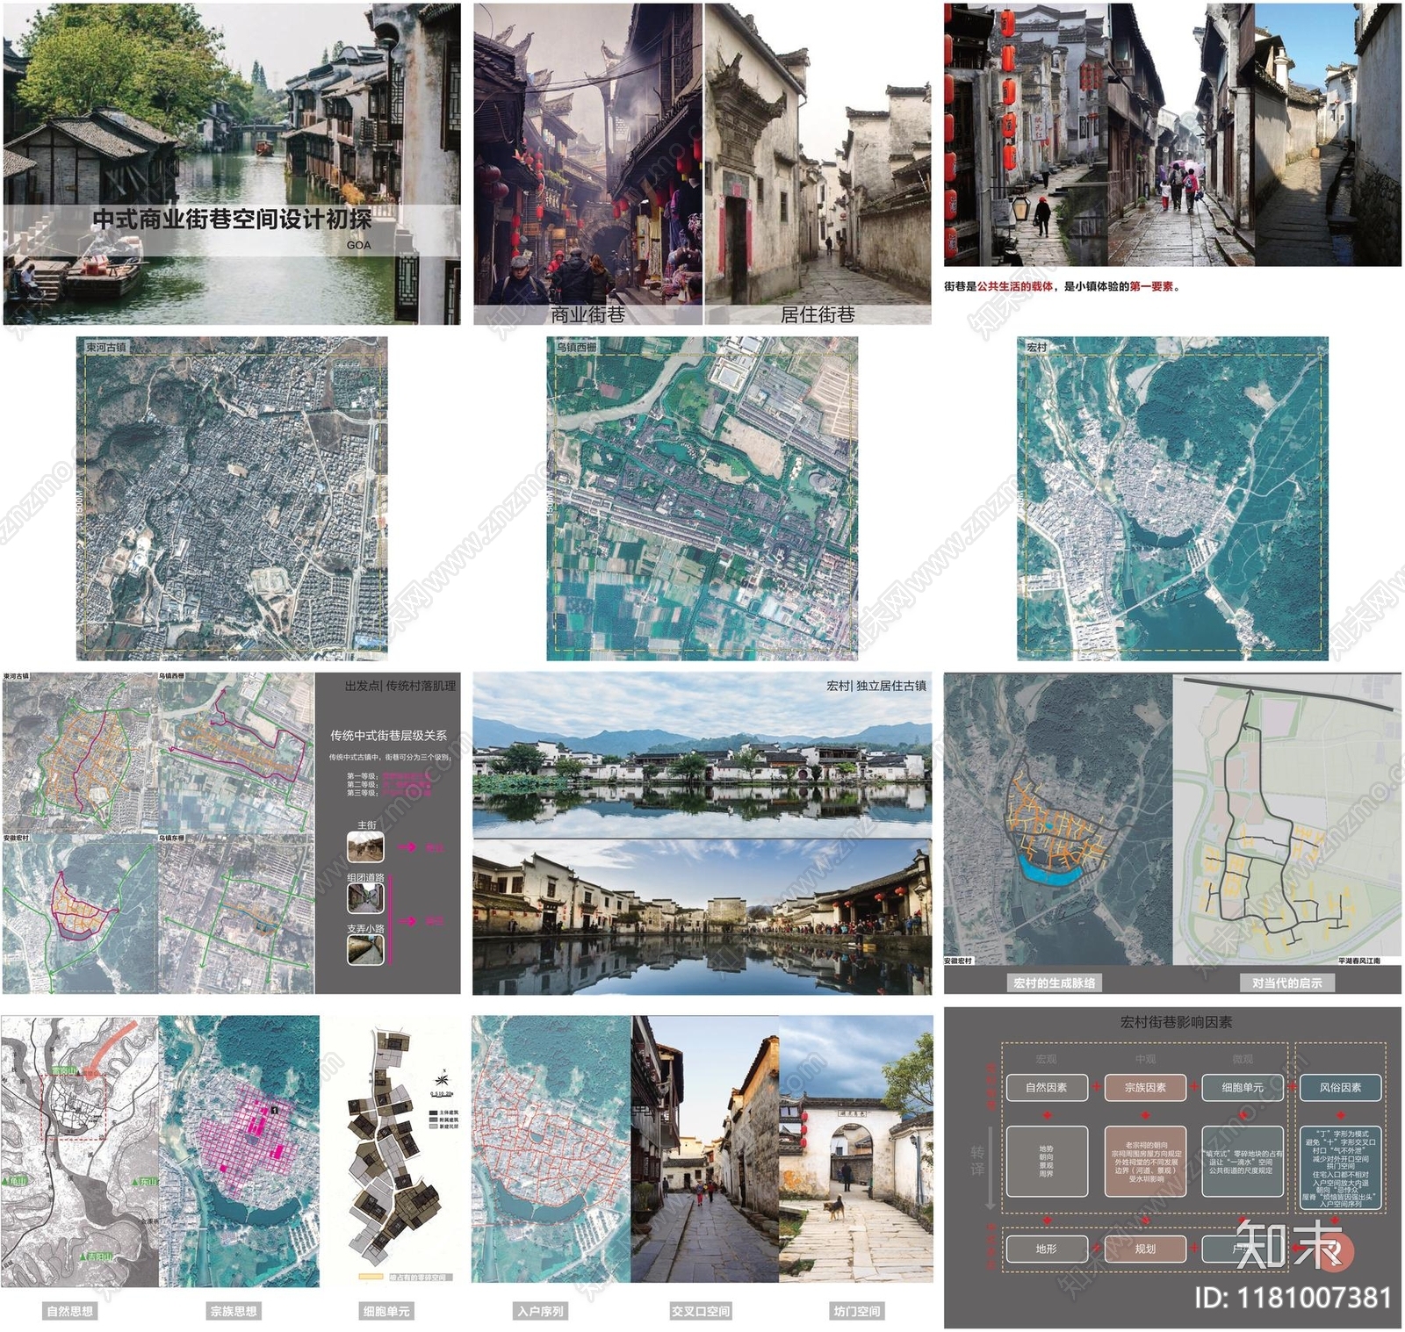Viewport: 1405px width, 1332px height.
Task: Click the magenta arrow beside 主街 thumbnail
Action: (407, 847)
